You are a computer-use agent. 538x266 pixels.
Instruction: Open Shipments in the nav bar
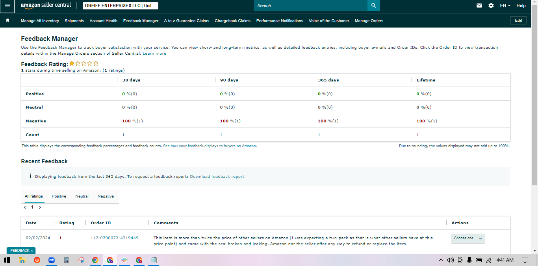pos(74,21)
